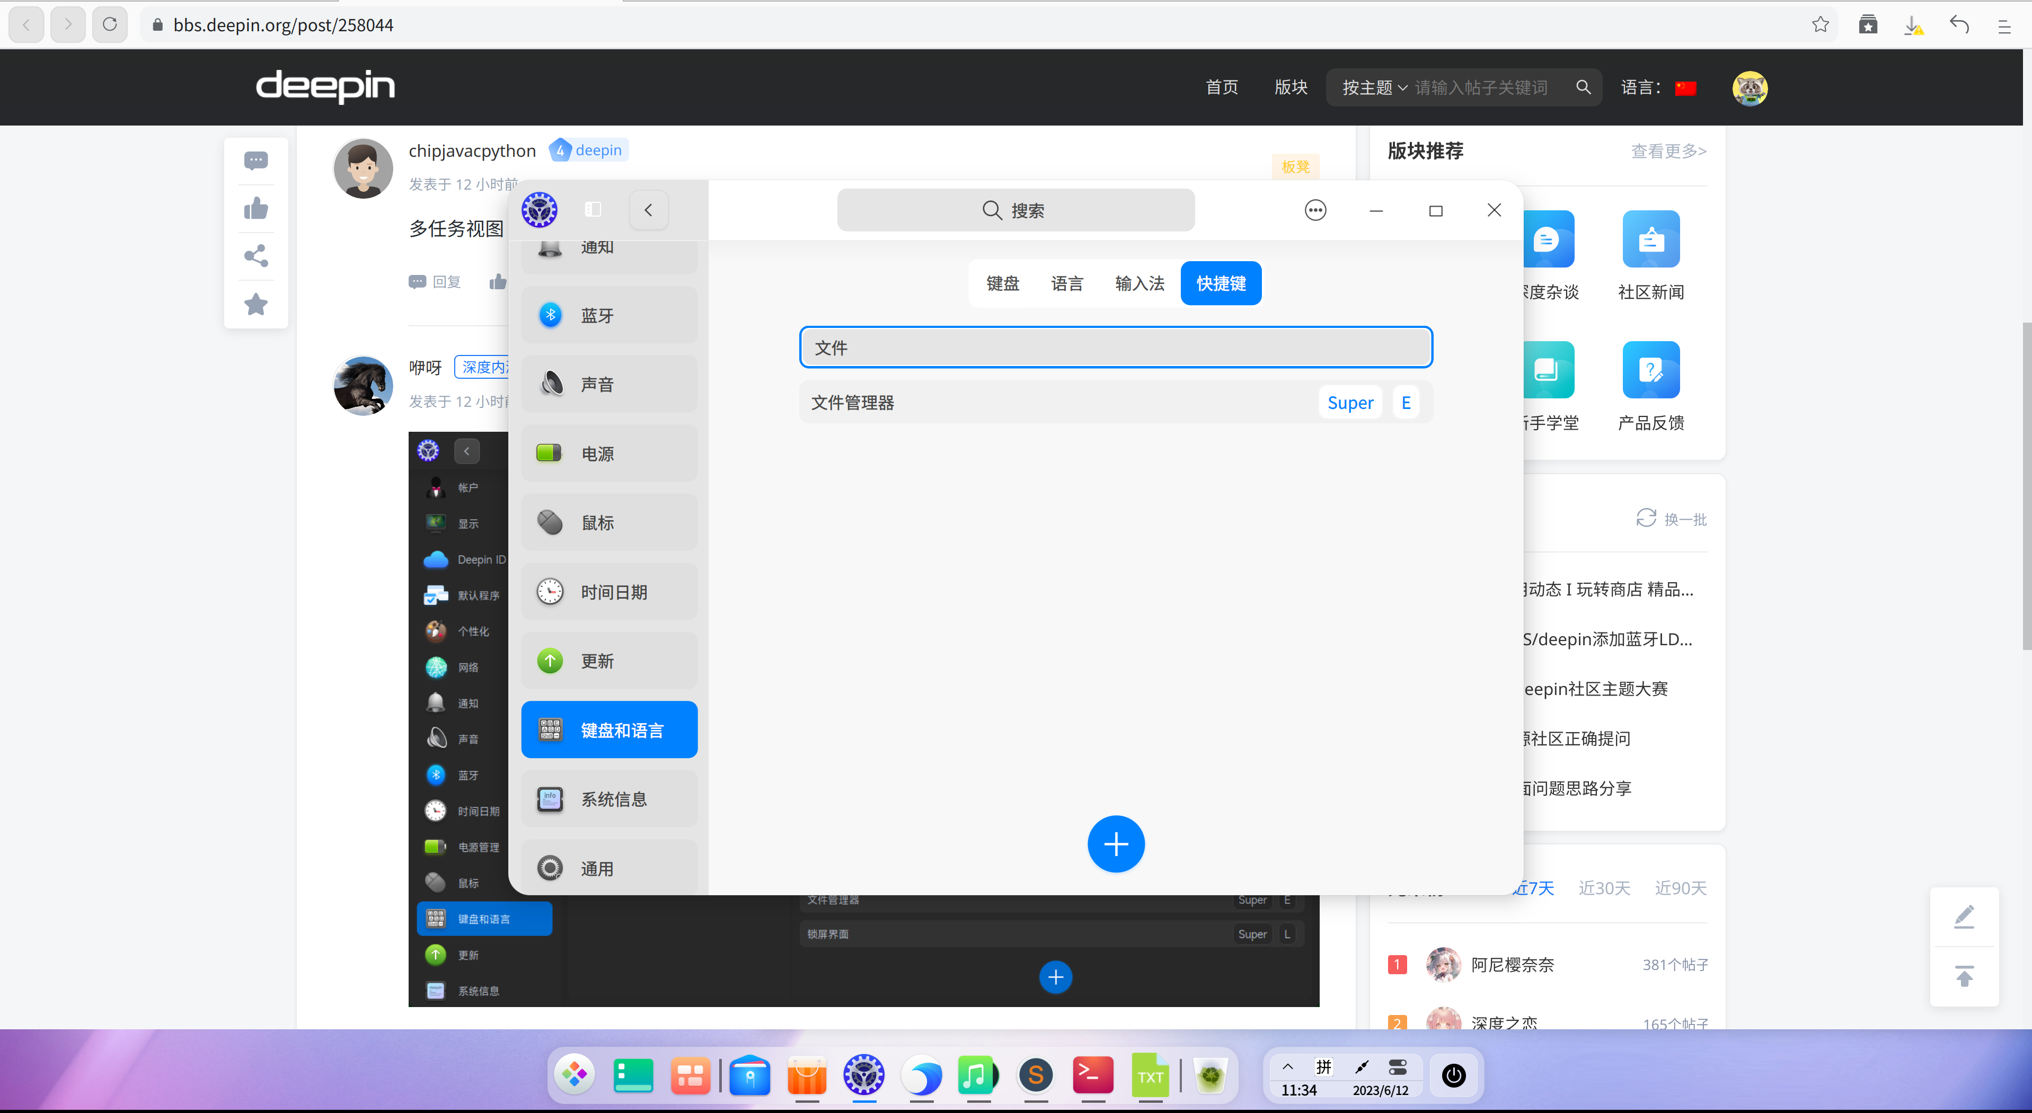The width and height of the screenshot is (2032, 1113).
Task: Open the terminal app in dock
Action: click(x=1092, y=1075)
